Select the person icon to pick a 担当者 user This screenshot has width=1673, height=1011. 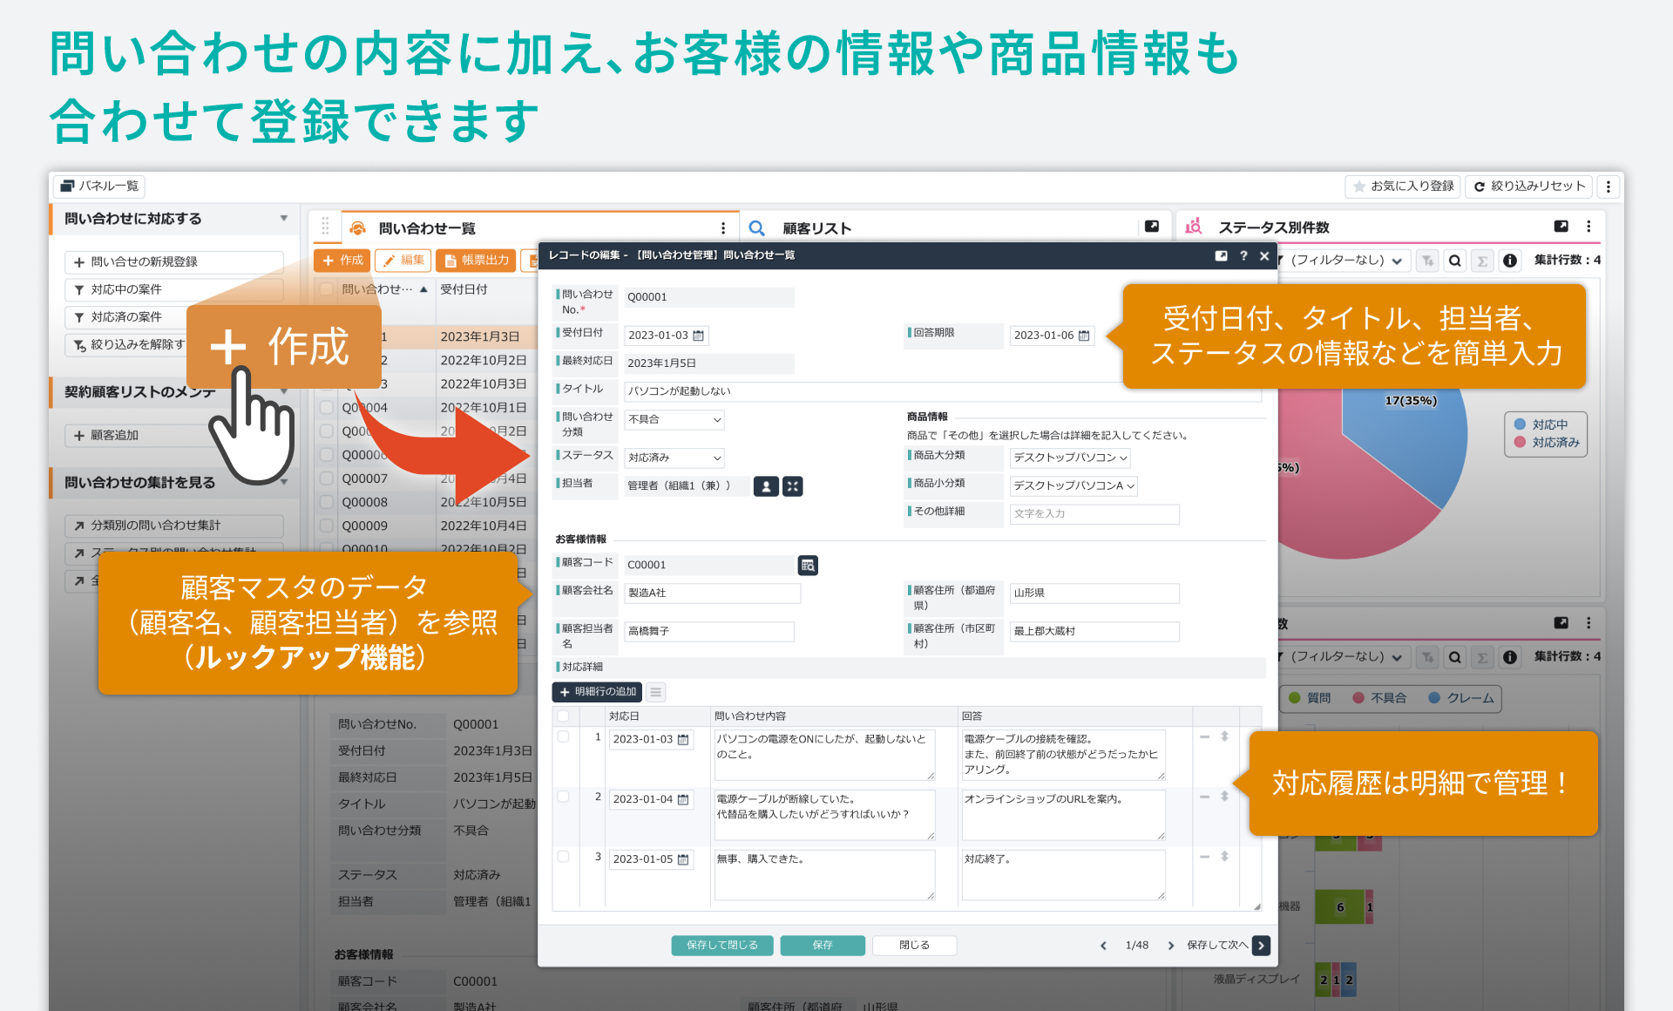point(766,486)
